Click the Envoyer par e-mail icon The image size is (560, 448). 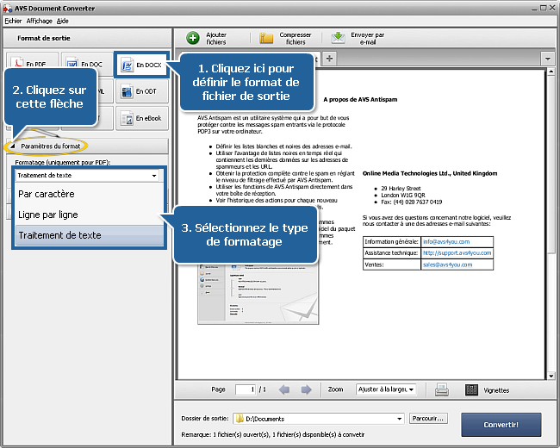pyautogui.click(x=338, y=38)
